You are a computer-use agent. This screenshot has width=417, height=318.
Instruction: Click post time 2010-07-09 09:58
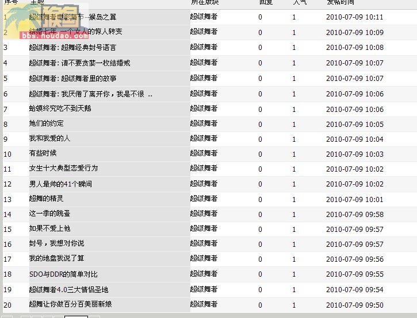tap(355, 214)
